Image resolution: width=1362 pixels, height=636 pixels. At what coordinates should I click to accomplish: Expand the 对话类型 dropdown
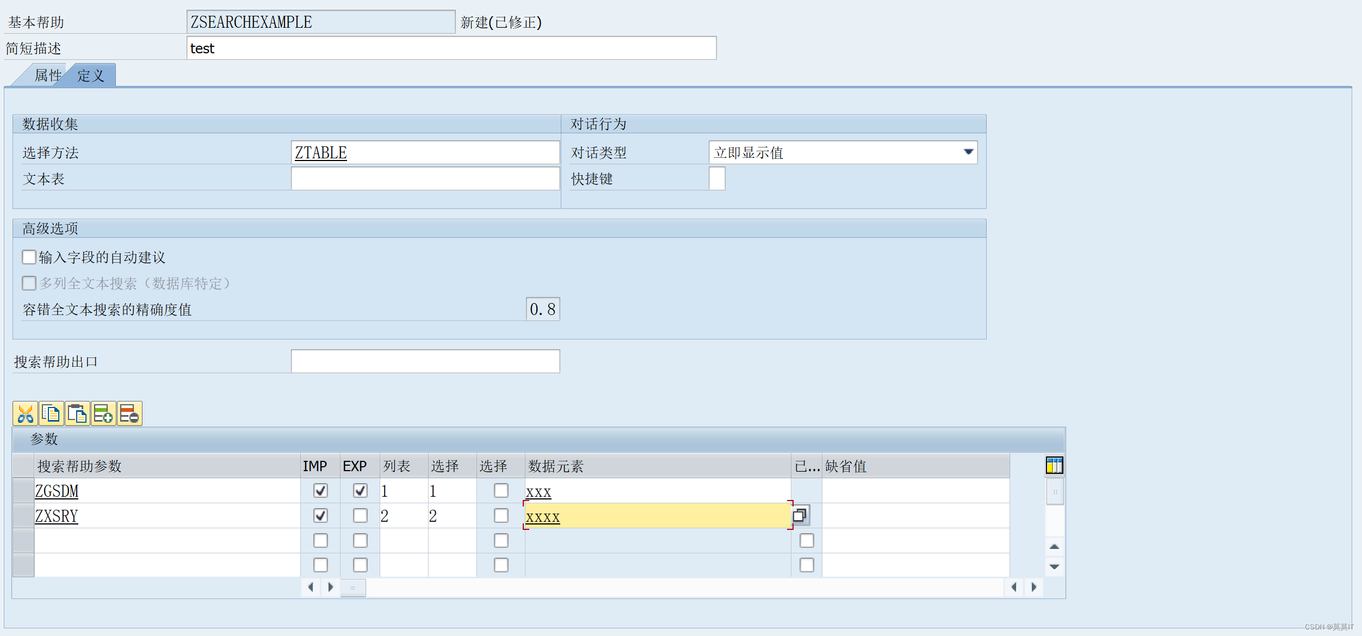968,152
